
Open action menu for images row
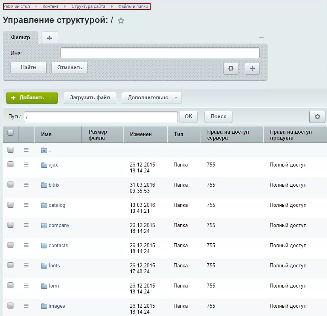(26, 306)
